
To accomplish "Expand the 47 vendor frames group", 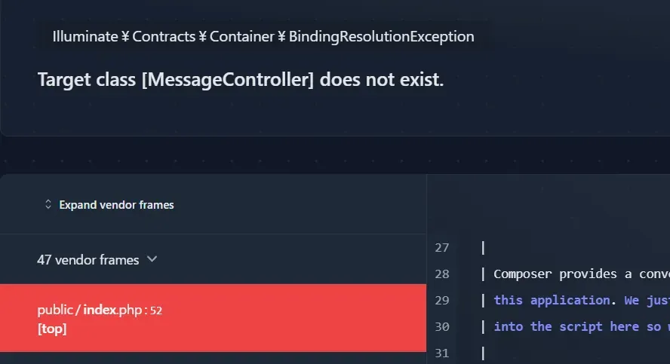I will [88, 260].
